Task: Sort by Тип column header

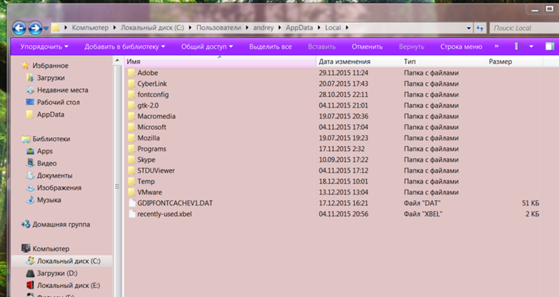Action: [x=444, y=61]
